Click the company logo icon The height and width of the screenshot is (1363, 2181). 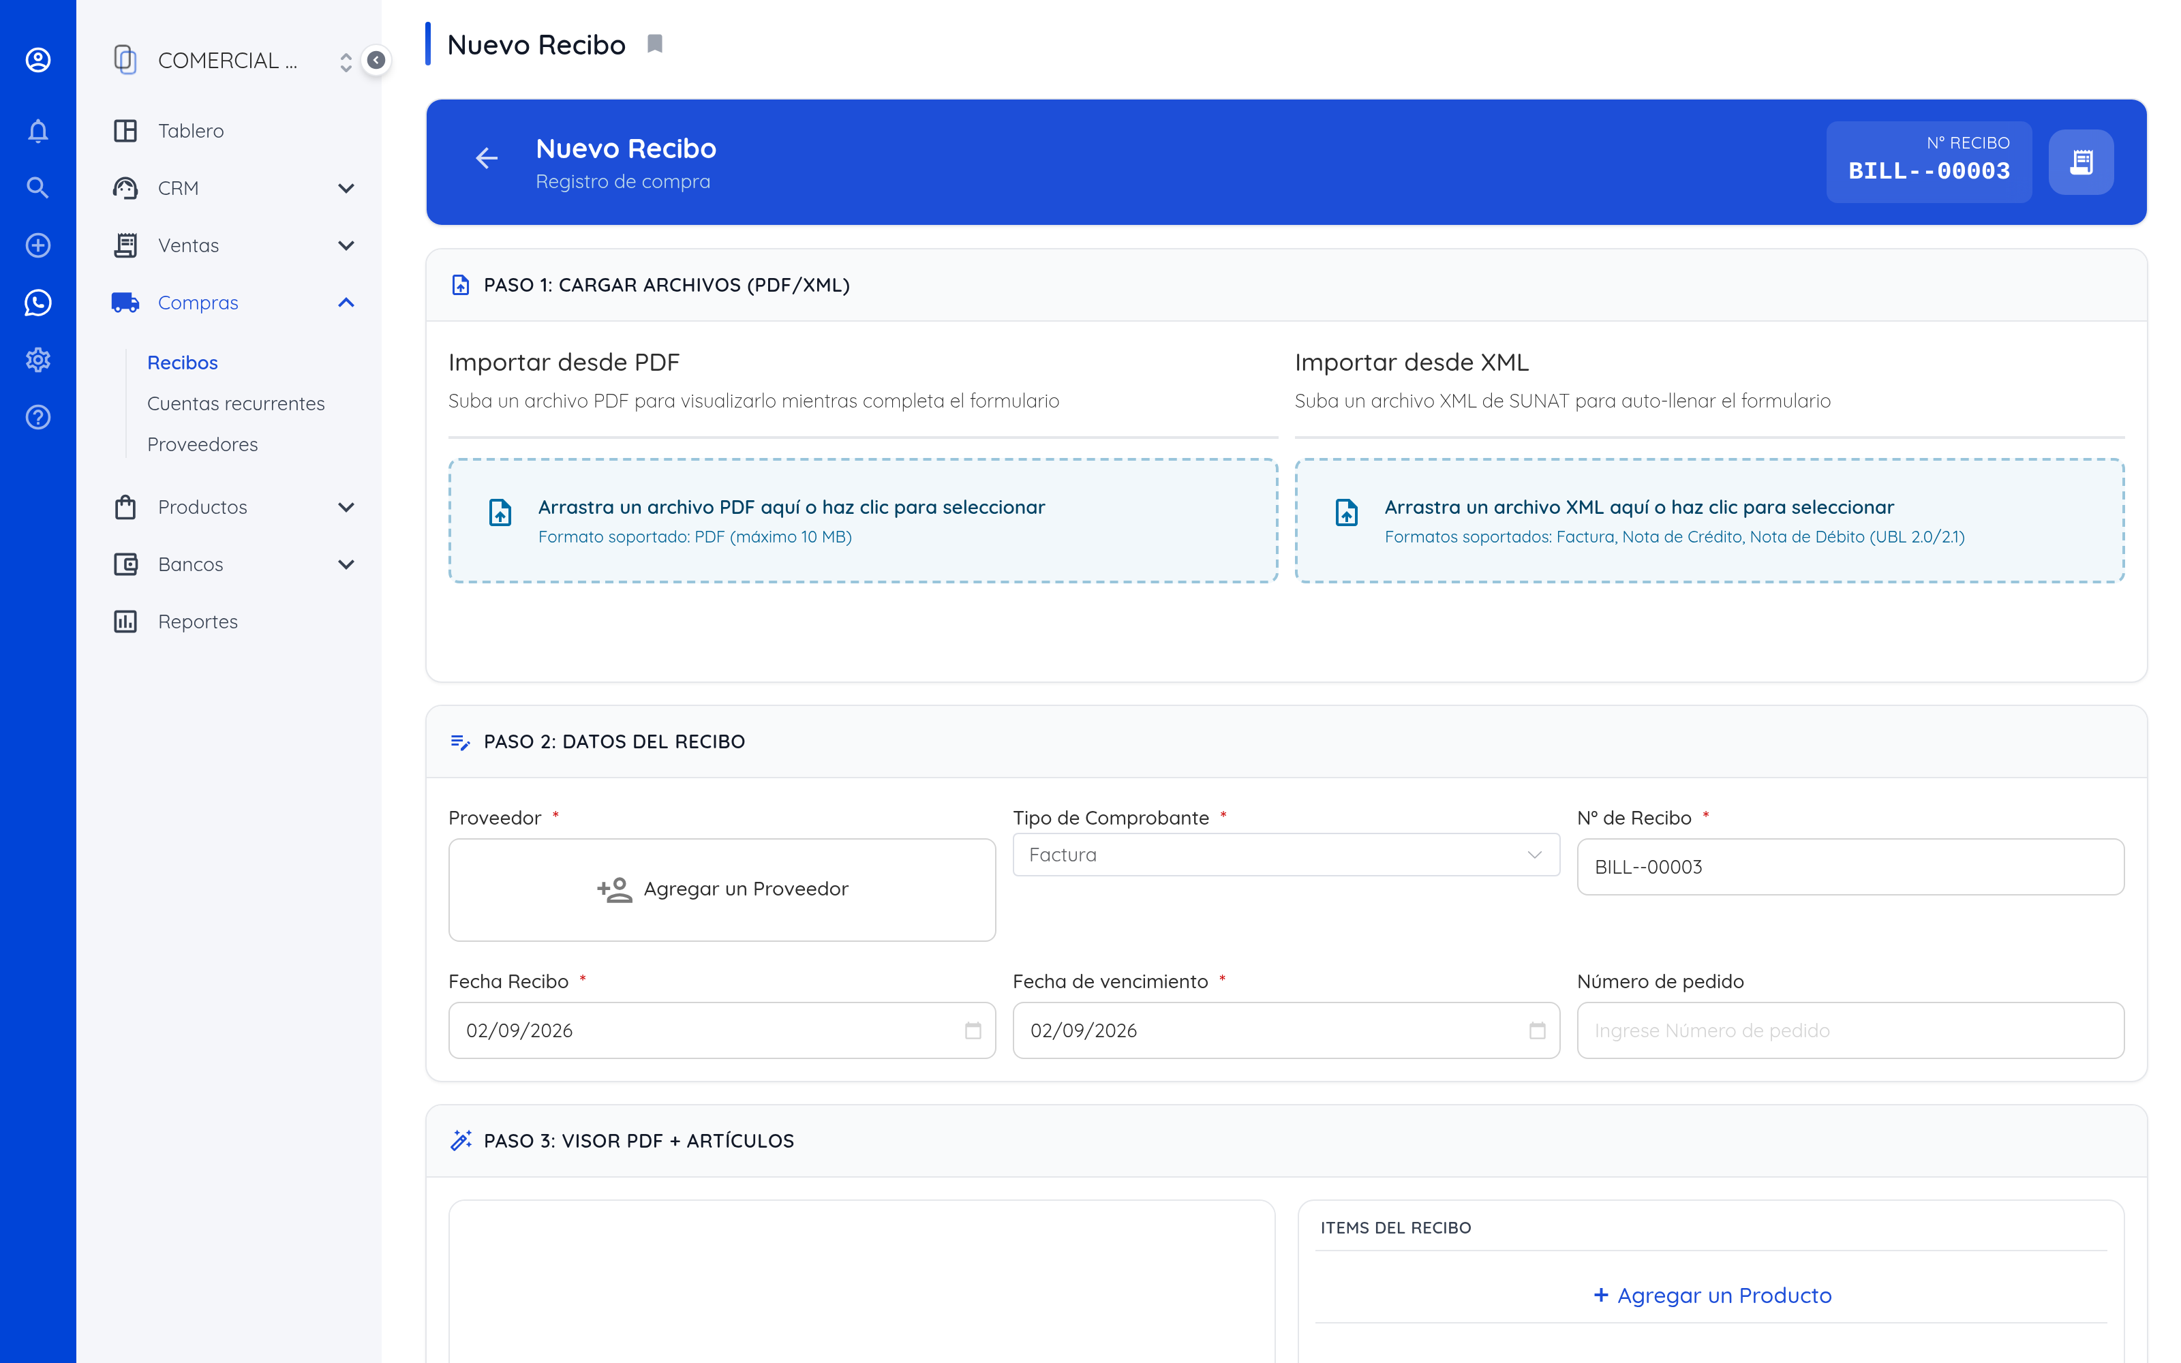click(125, 61)
